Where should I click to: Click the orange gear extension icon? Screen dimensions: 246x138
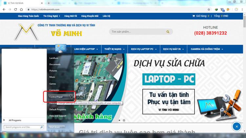pyautogui.click(x=228, y=9)
